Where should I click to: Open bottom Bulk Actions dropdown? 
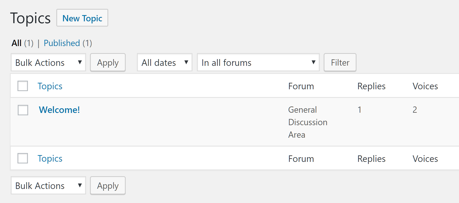coord(48,186)
